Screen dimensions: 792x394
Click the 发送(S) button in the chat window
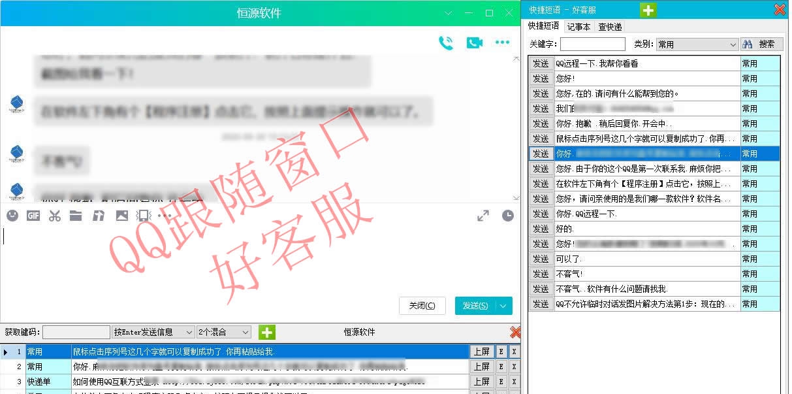coord(475,306)
